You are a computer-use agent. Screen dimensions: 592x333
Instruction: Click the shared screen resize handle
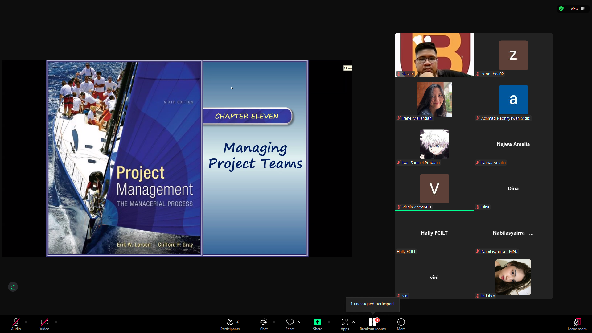[x=354, y=166]
